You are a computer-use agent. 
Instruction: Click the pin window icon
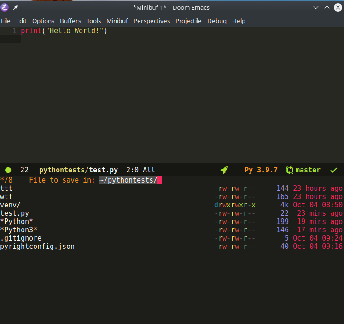click(16, 7)
